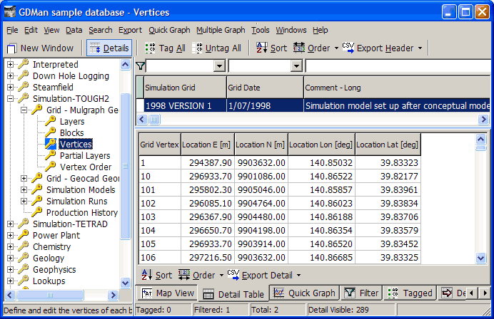Select Geophysics in the tree
The image size is (494, 319).
tap(54, 270)
